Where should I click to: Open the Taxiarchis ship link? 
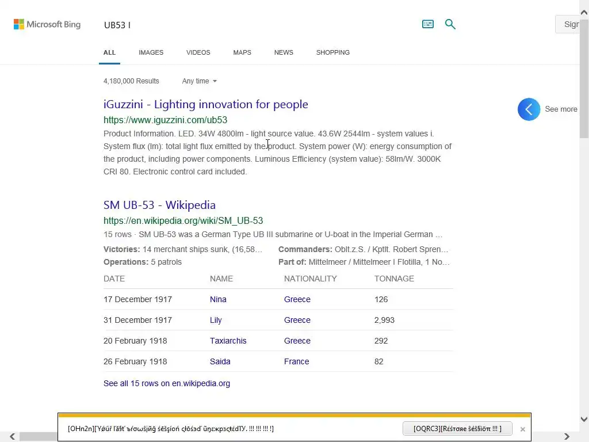coord(228,341)
